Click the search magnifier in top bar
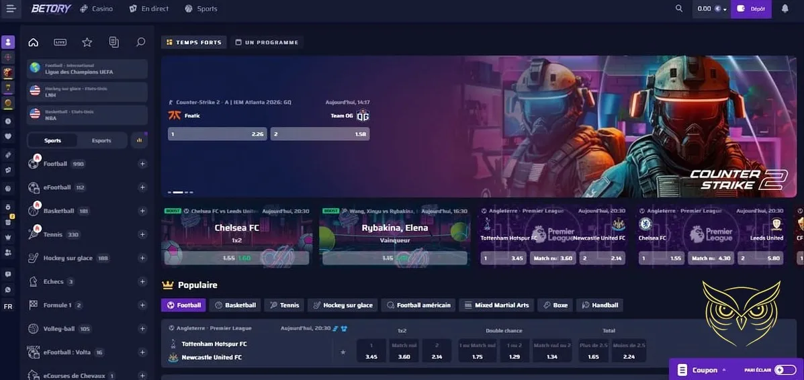The height and width of the screenshot is (380, 804). pyautogui.click(x=678, y=9)
